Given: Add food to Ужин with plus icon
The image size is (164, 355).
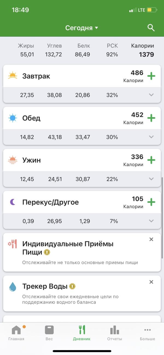Looking at the screenshot, I should point(151,160).
